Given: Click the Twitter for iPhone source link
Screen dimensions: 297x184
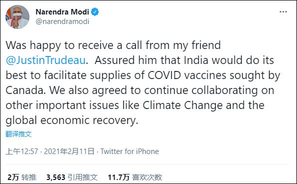Looking at the screenshot, I should click(x=130, y=151).
